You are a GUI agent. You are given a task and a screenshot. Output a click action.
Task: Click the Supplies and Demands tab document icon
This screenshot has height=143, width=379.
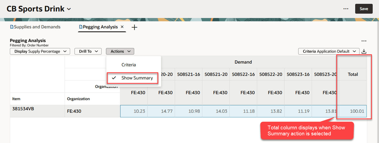[12, 27]
